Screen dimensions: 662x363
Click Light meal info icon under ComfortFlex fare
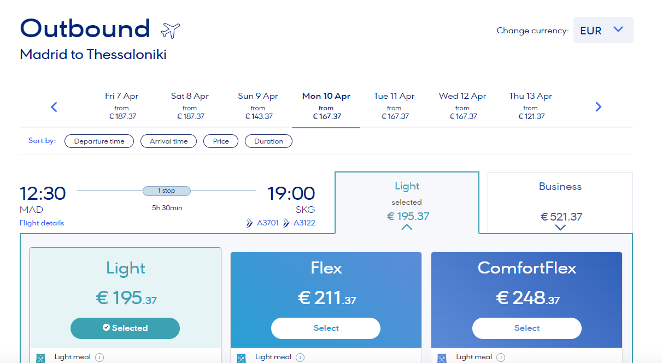pyautogui.click(x=501, y=358)
